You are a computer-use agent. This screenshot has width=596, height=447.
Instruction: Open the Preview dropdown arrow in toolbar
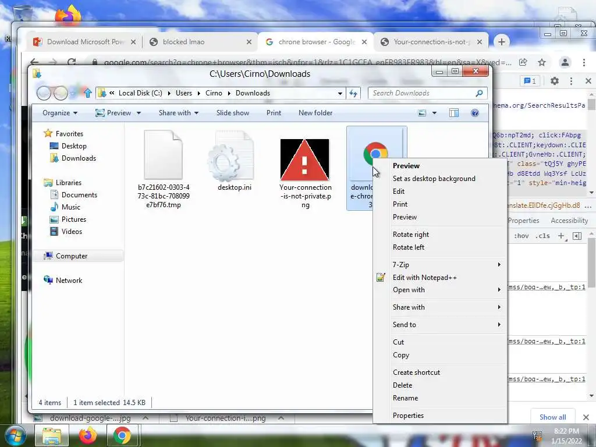pyautogui.click(x=139, y=113)
